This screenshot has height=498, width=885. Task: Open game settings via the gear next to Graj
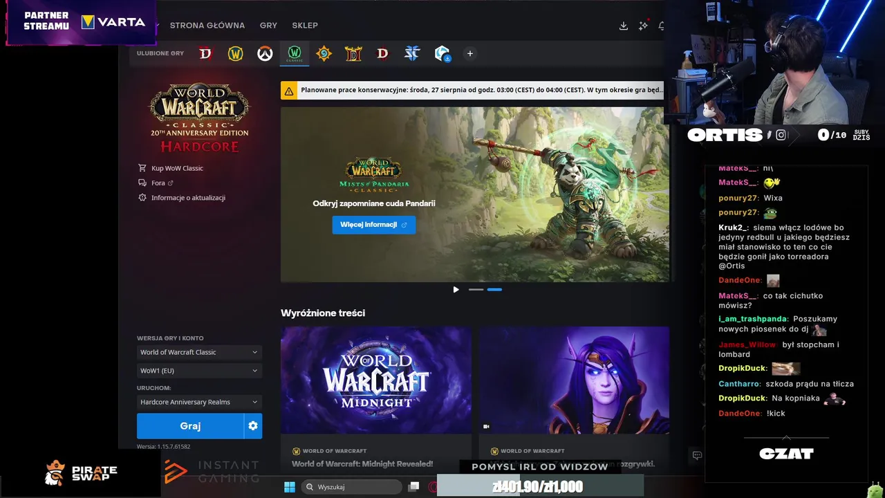click(253, 426)
